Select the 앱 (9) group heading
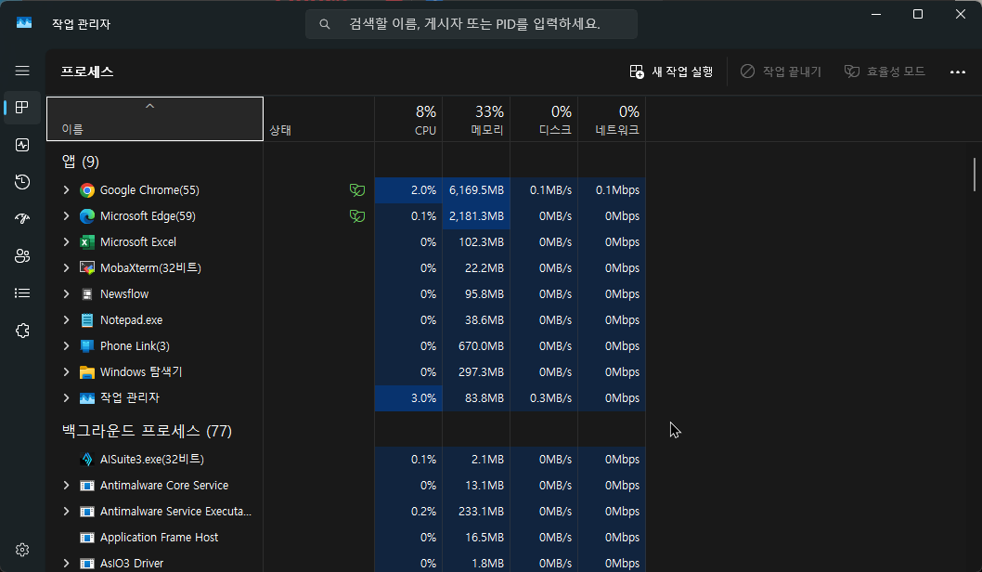Screen dimensions: 982x572 (81, 162)
